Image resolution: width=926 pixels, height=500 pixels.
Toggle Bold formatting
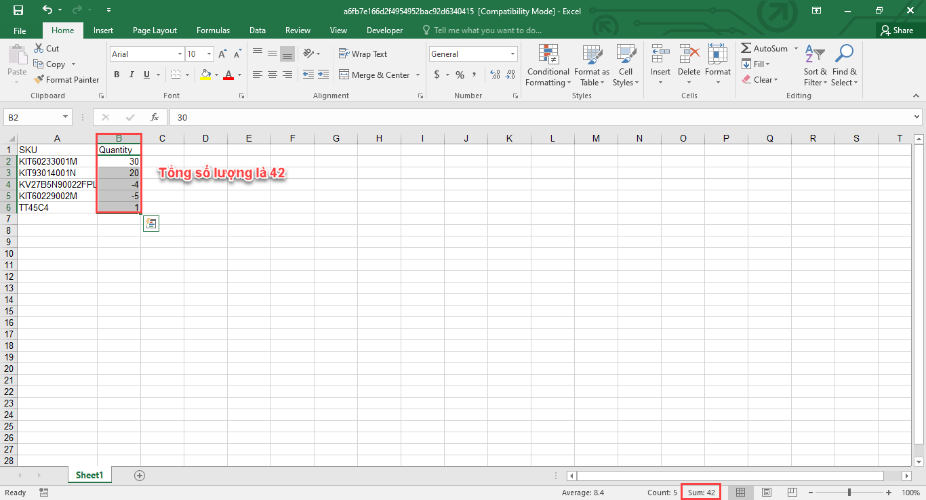(117, 75)
